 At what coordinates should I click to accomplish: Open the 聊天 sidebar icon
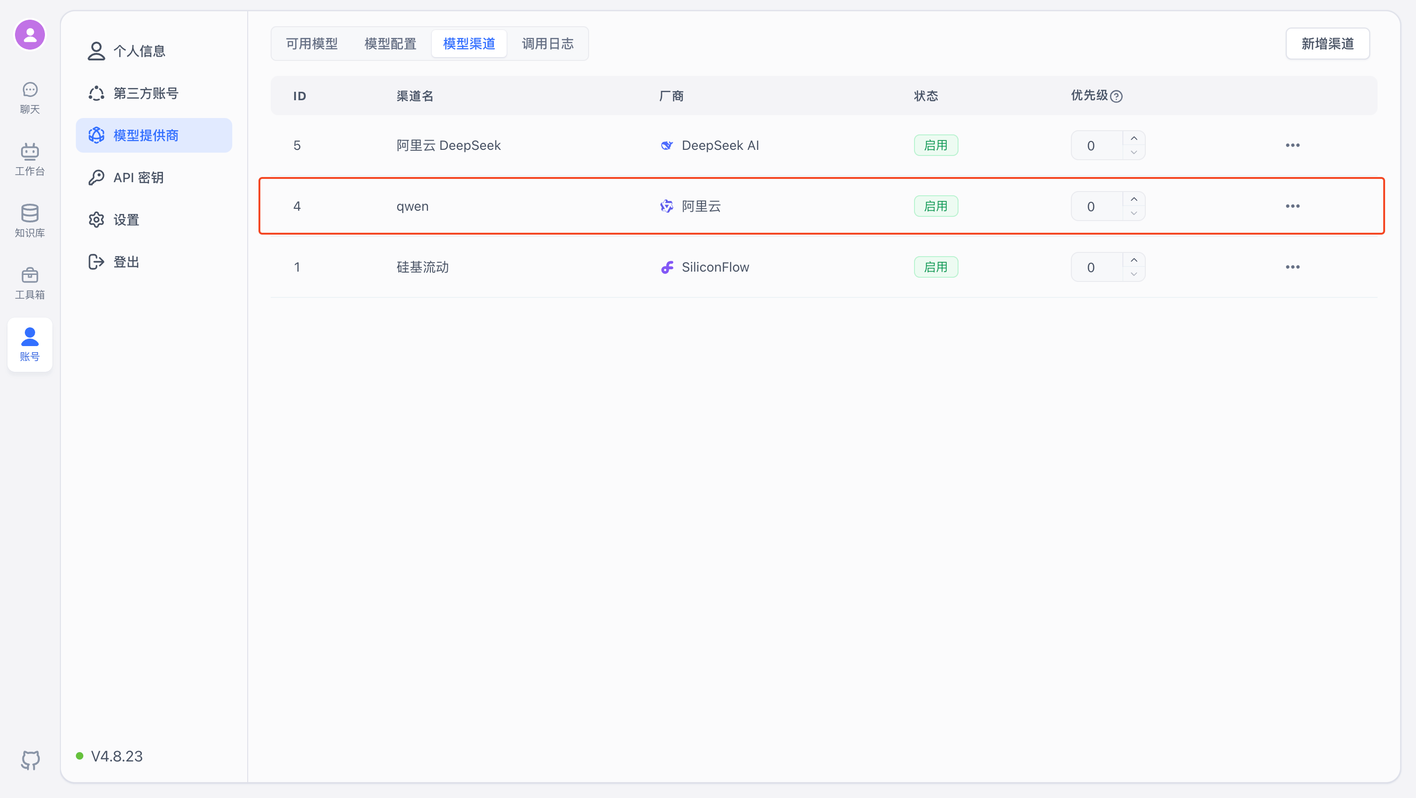pos(29,98)
